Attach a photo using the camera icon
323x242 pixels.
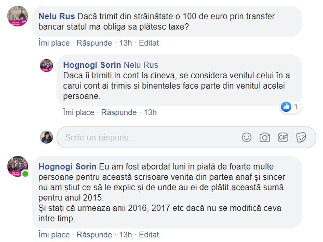[265, 137]
